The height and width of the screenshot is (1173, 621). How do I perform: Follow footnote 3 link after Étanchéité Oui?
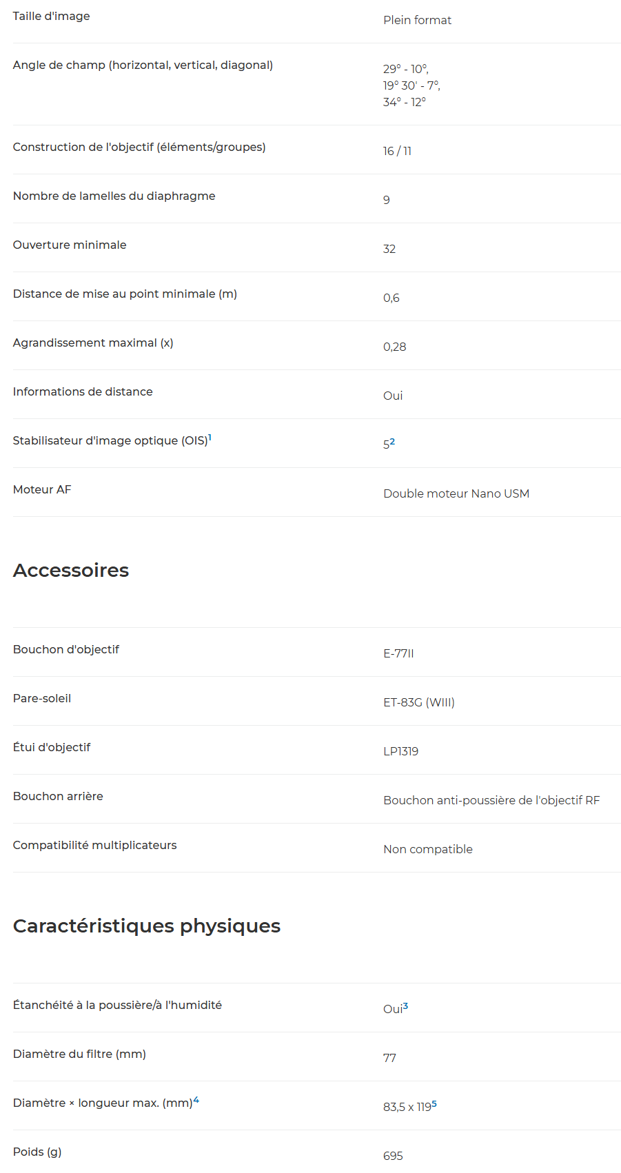[405, 1006]
